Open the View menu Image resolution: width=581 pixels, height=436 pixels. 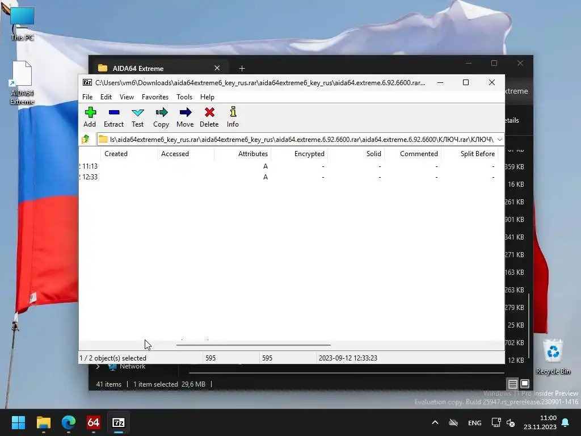coord(127,97)
